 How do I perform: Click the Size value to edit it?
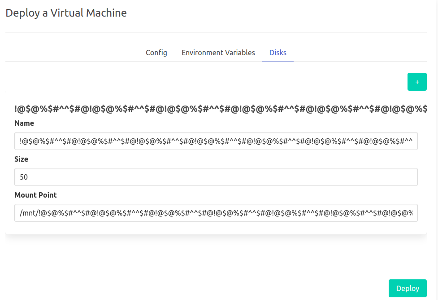click(x=216, y=177)
